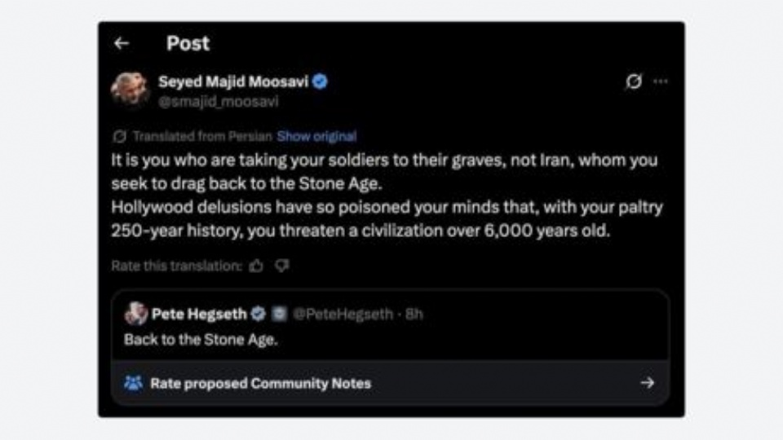Open the quoted post's 8h timestamp
This screenshot has height=440, width=783.
click(414, 314)
